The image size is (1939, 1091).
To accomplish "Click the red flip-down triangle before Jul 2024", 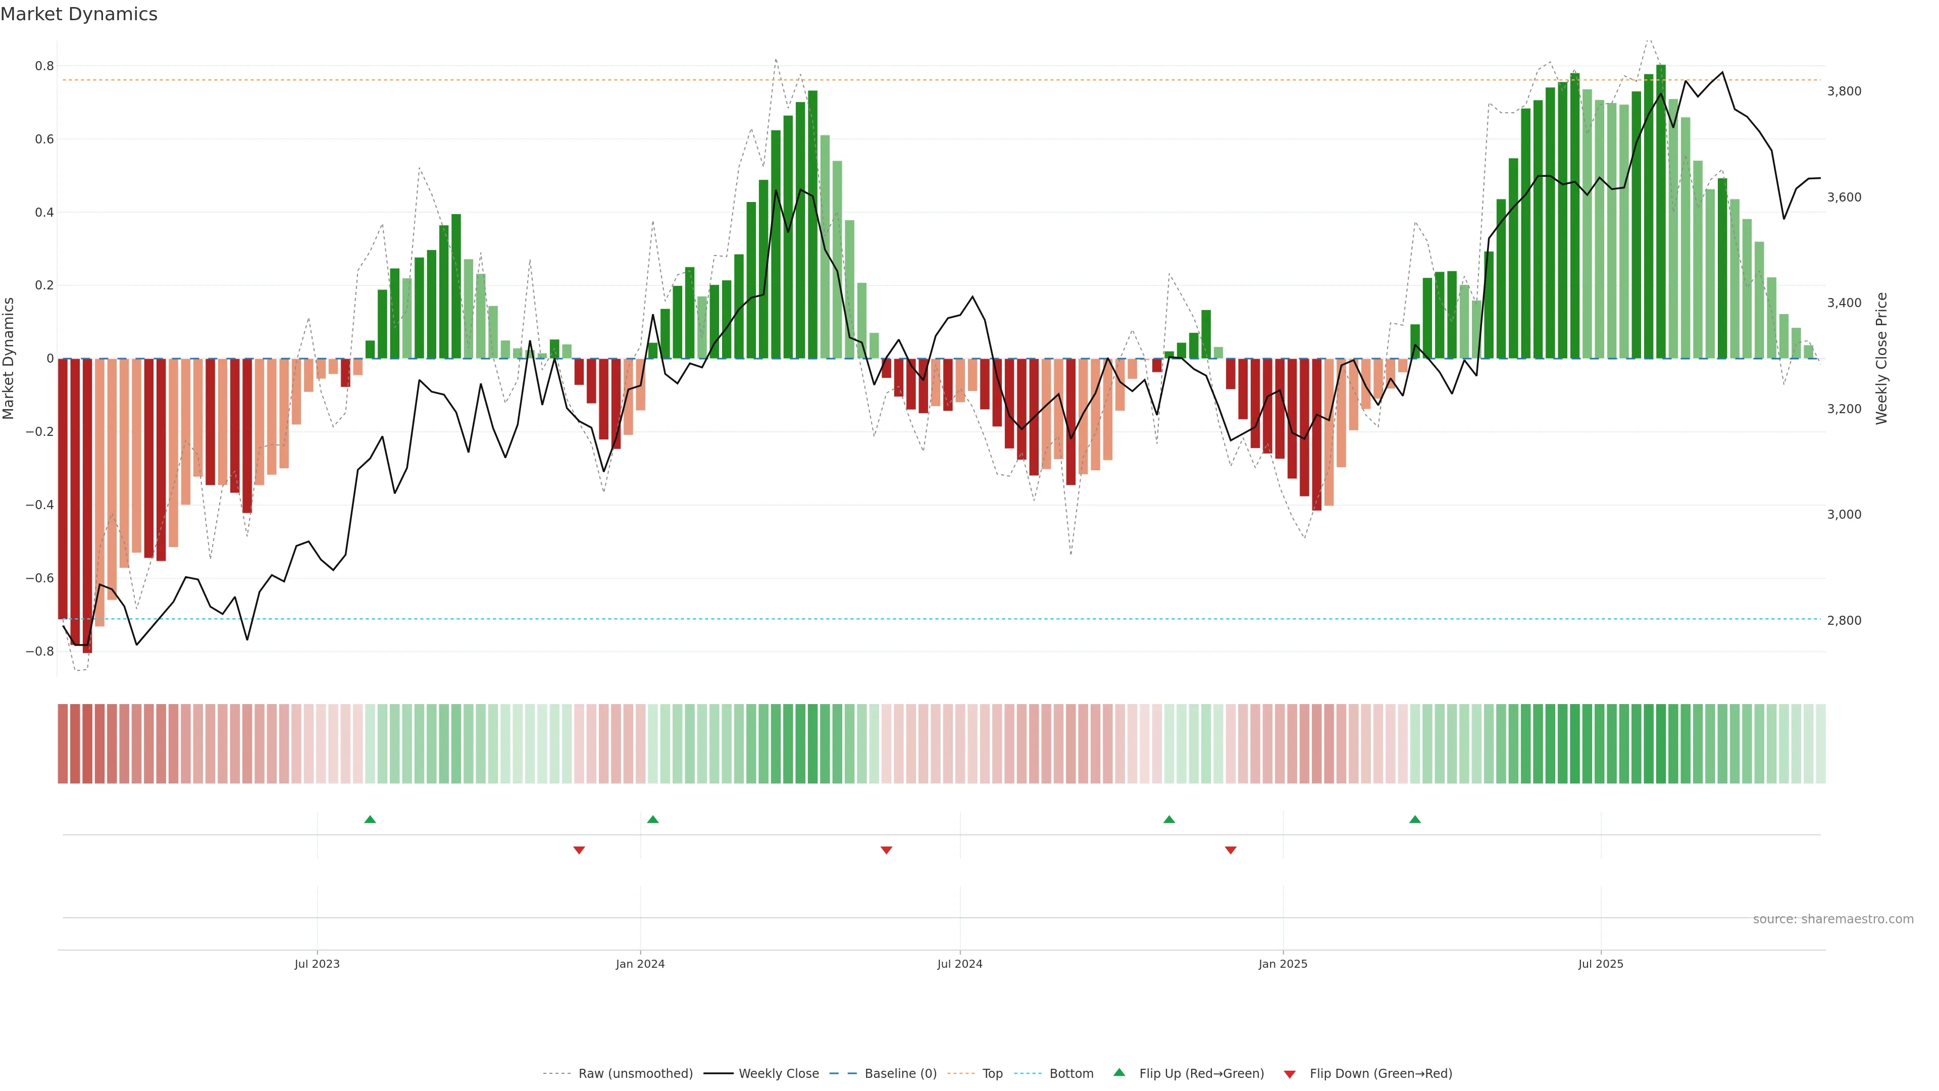I will point(886,850).
